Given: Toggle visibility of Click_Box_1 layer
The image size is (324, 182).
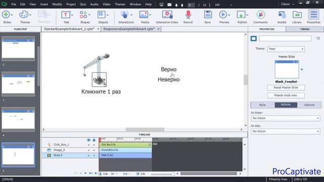Looking at the screenshot, I should [89, 145].
